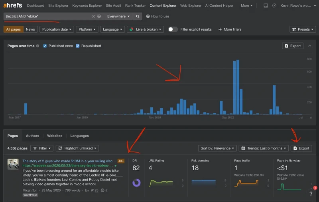Go to Dashboard
The image size is (319, 202).
[35, 6]
